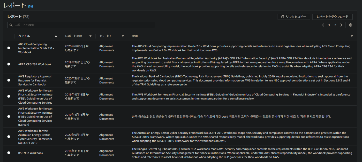Click period '2018年11月1日 から最新まで'
This screenshot has width=362, height=162.
tap(77, 153)
